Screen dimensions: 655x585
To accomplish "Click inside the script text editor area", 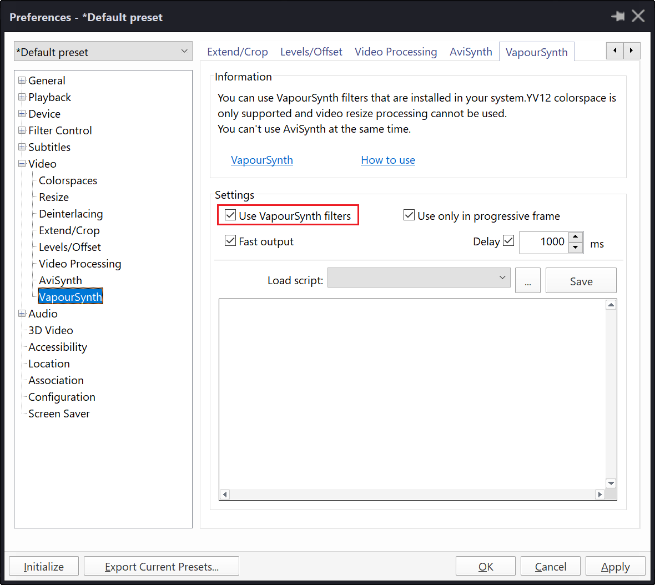I will click(x=412, y=394).
